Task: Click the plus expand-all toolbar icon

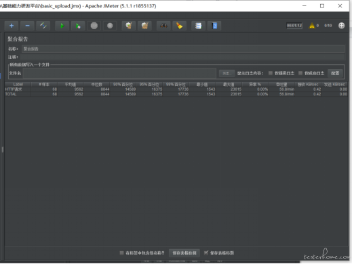Action: click(12, 26)
